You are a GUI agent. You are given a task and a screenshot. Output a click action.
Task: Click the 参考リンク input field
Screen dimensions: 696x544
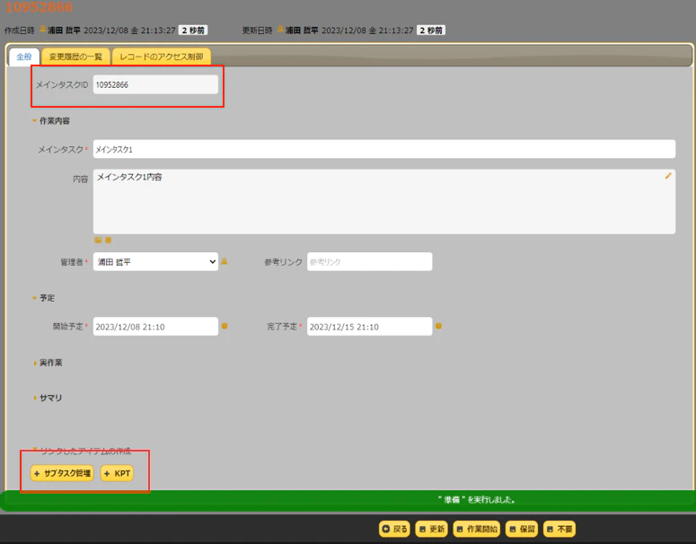[x=369, y=262]
